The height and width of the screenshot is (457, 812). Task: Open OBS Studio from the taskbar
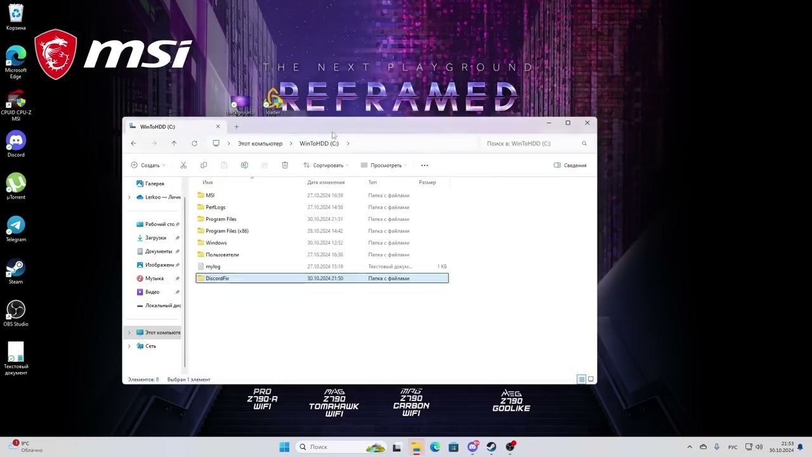tap(511, 447)
